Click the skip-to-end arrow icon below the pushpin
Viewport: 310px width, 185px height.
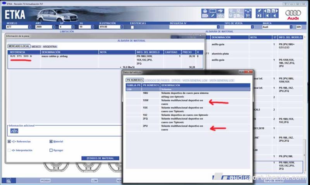tap(259, 16)
